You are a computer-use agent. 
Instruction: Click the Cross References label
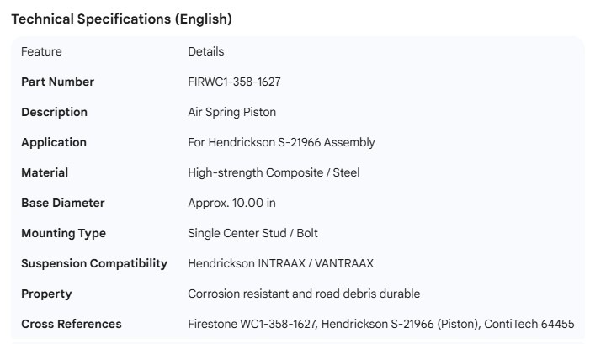[x=71, y=324]
